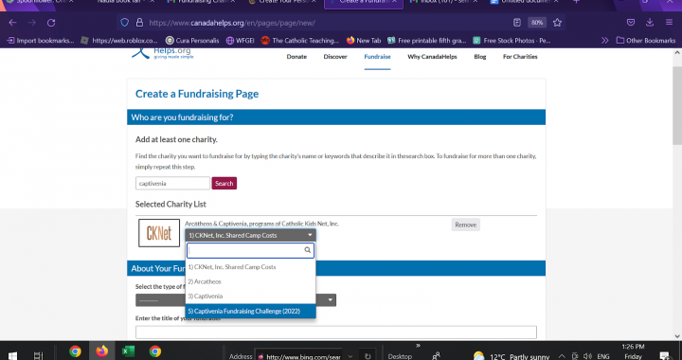Open the For Charities menu
The height and width of the screenshot is (360, 682).
(x=520, y=57)
